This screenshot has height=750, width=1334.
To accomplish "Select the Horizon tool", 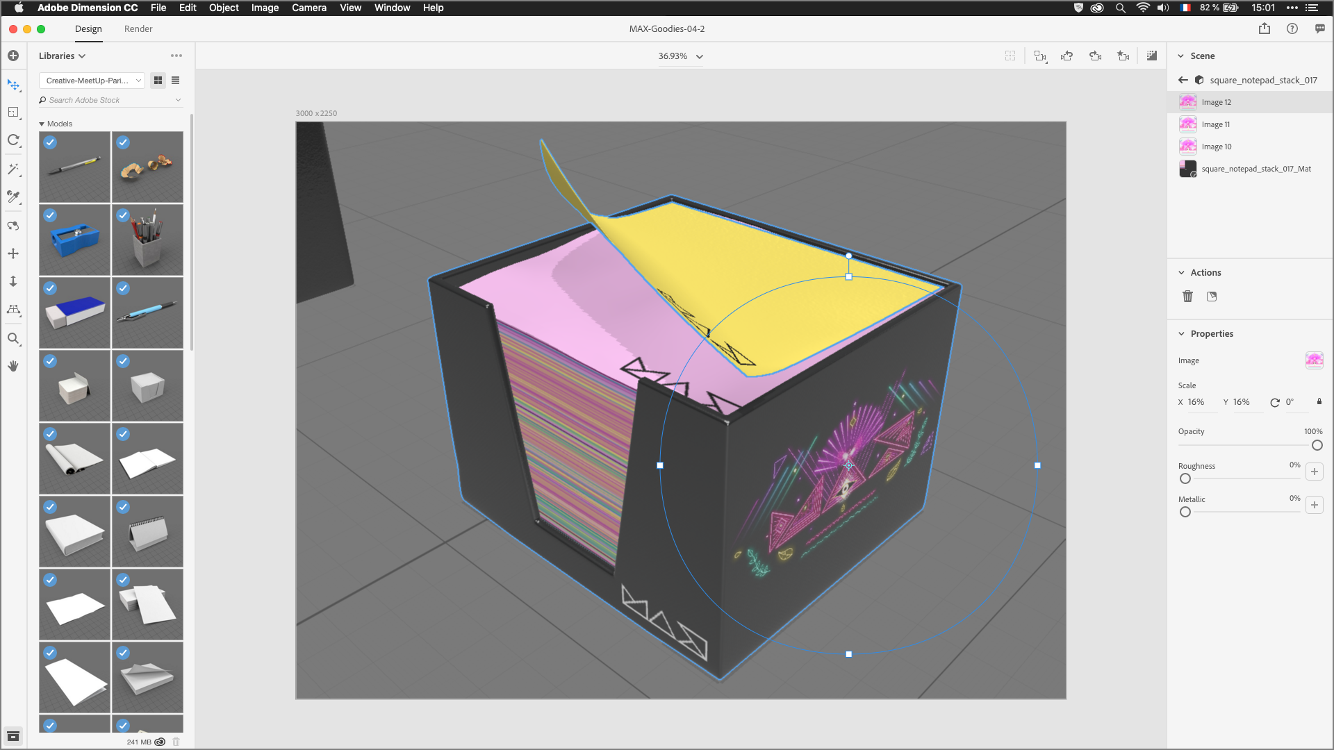I will [13, 310].
